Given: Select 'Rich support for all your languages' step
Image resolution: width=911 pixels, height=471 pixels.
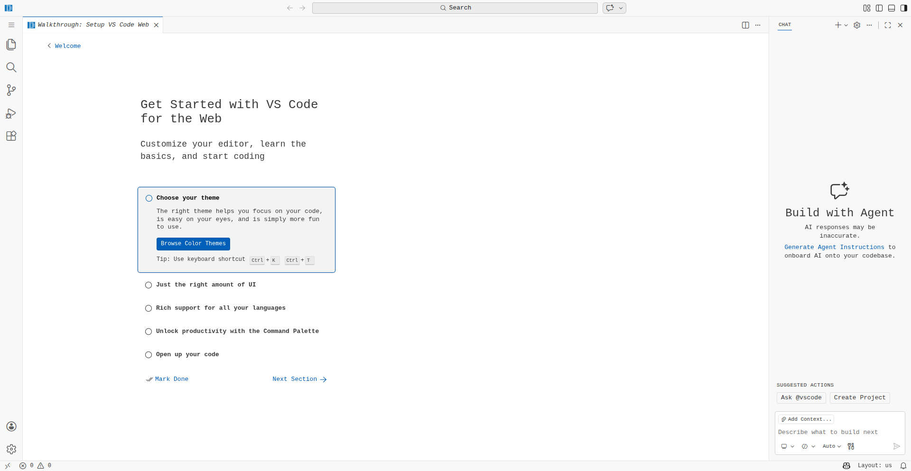Looking at the screenshot, I should 221,308.
